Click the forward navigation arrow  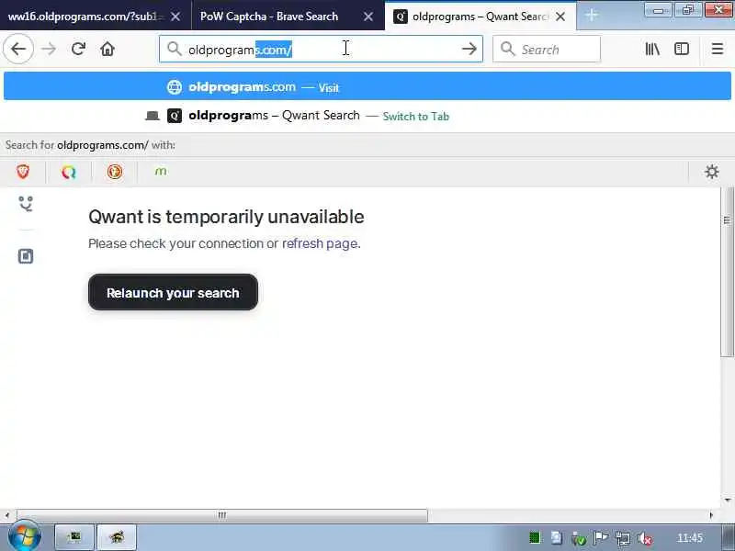coord(49,49)
